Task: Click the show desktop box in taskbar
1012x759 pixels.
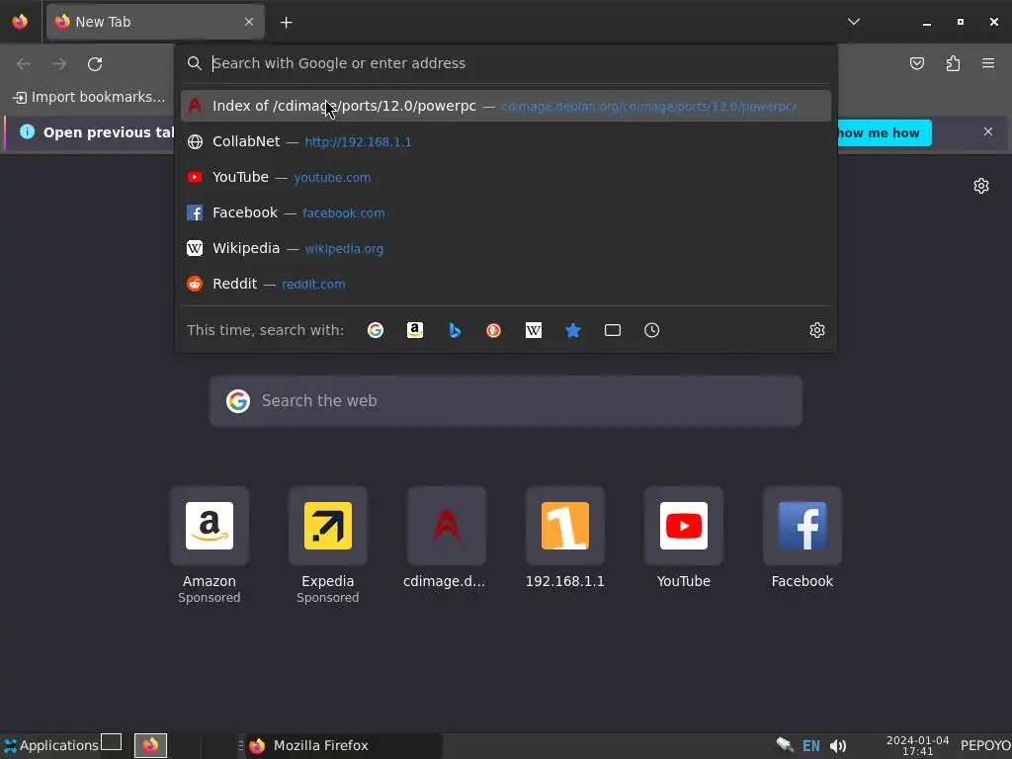Action: click(x=111, y=742)
